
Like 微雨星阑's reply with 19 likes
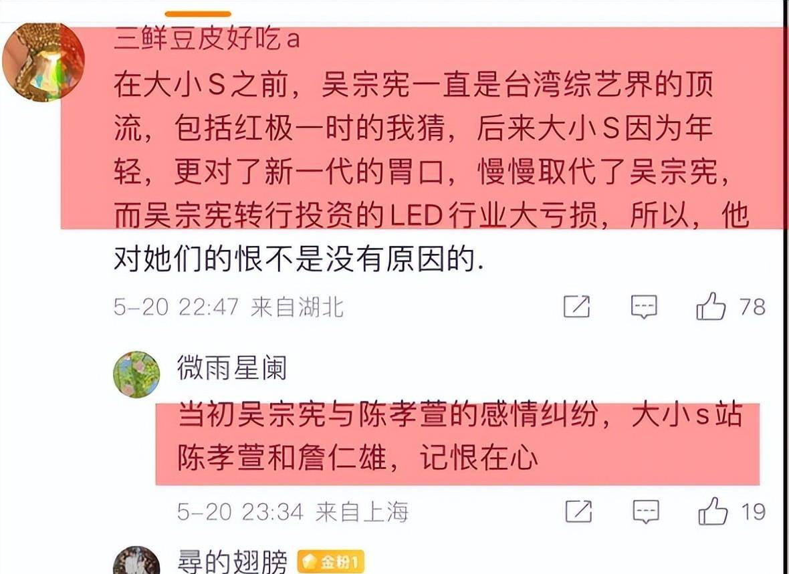pyautogui.click(x=713, y=512)
